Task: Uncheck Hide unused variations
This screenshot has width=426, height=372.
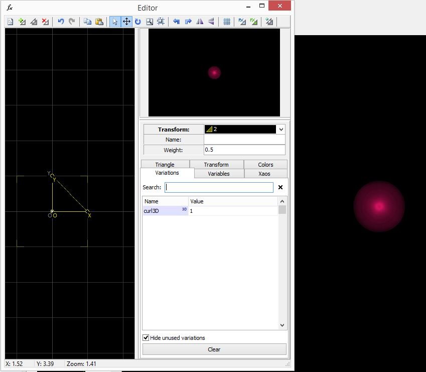Action: (146, 338)
